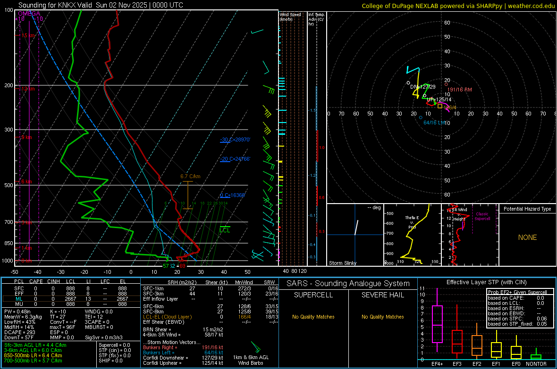Click the 'based on STP_fixed' probability row
The height and width of the screenshot is (369, 557).
(x=517, y=324)
